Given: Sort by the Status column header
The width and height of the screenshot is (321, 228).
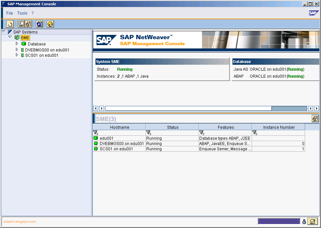Looking at the screenshot, I should 172,127.
